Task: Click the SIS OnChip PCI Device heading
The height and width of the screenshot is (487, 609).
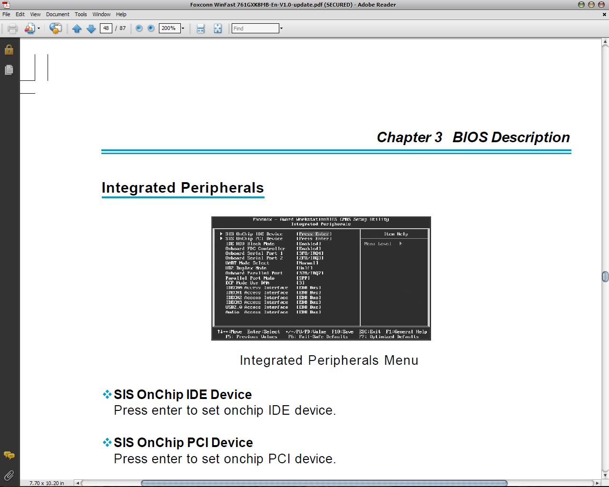Action: pos(183,443)
